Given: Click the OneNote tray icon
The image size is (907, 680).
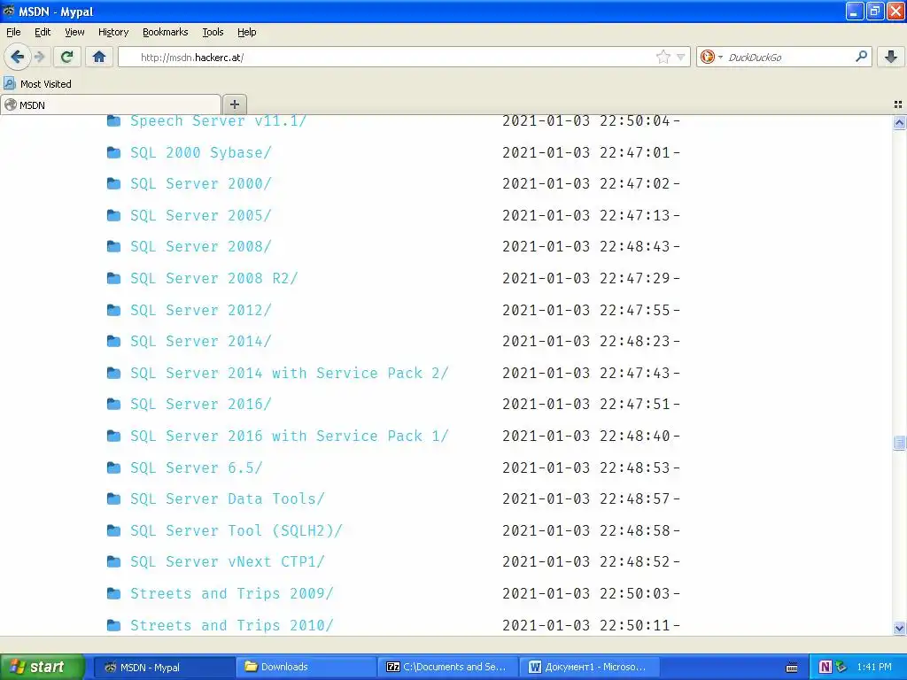Looking at the screenshot, I should tap(825, 668).
